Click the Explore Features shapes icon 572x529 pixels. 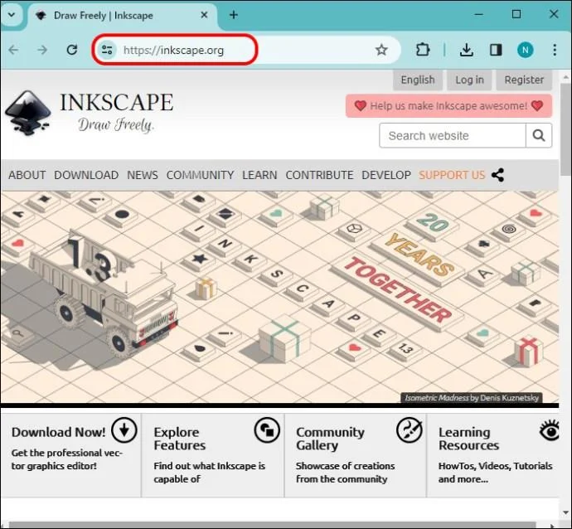point(267,430)
